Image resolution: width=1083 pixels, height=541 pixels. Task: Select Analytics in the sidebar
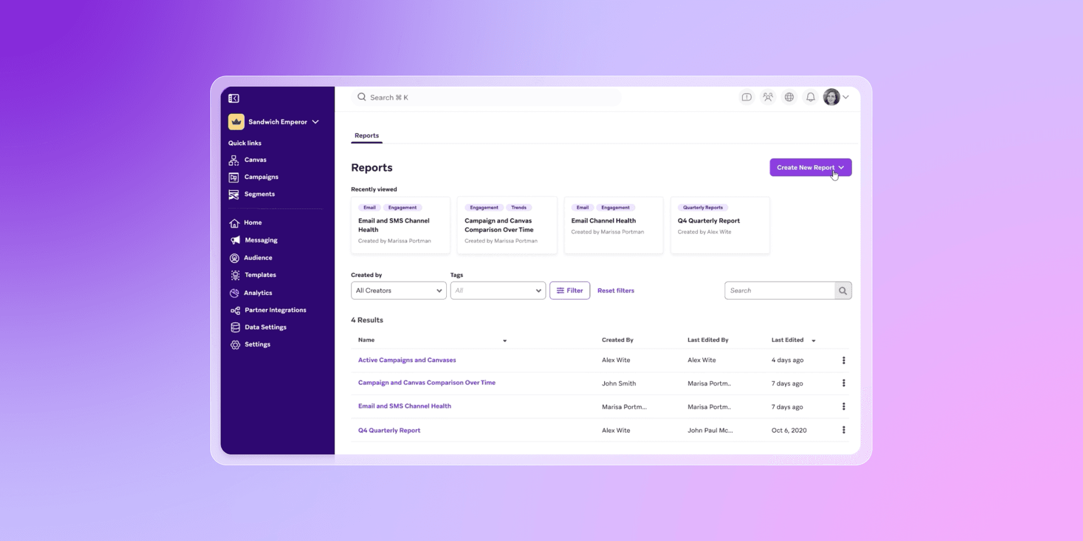coord(258,293)
